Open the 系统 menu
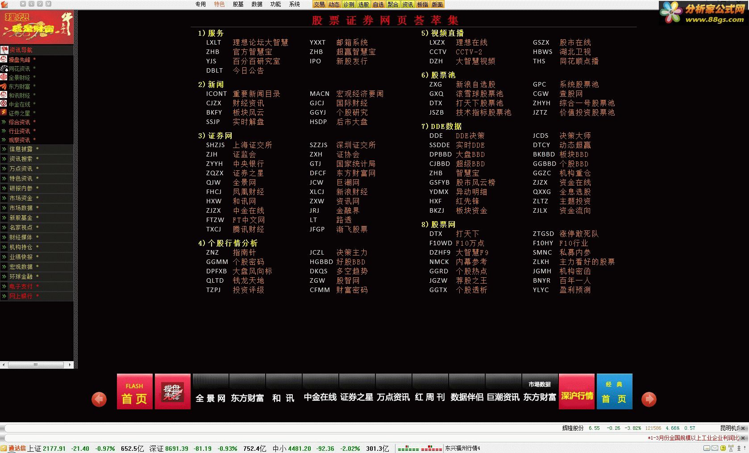This screenshot has height=453, width=749. click(x=295, y=4)
